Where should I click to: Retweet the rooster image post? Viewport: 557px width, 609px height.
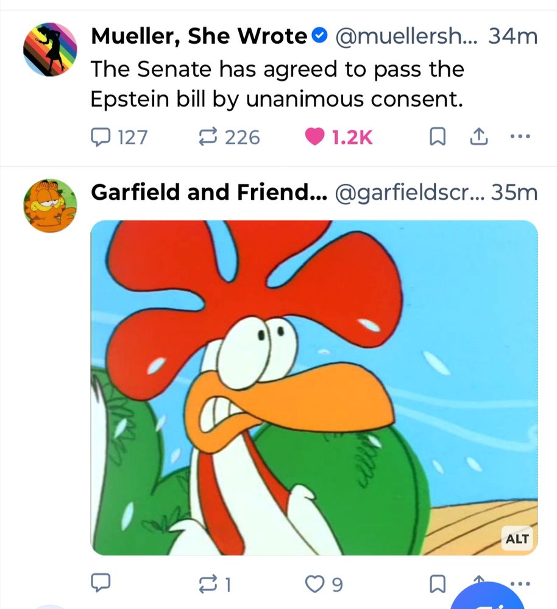[207, 583]
